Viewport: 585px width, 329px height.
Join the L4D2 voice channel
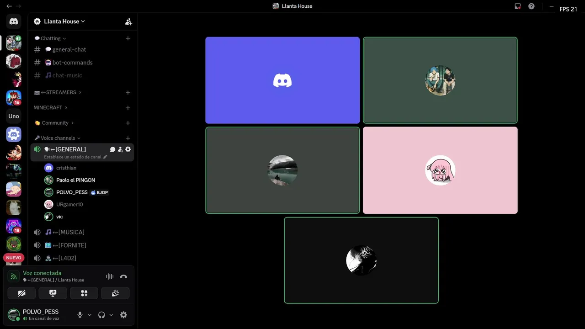coord(82,258)
